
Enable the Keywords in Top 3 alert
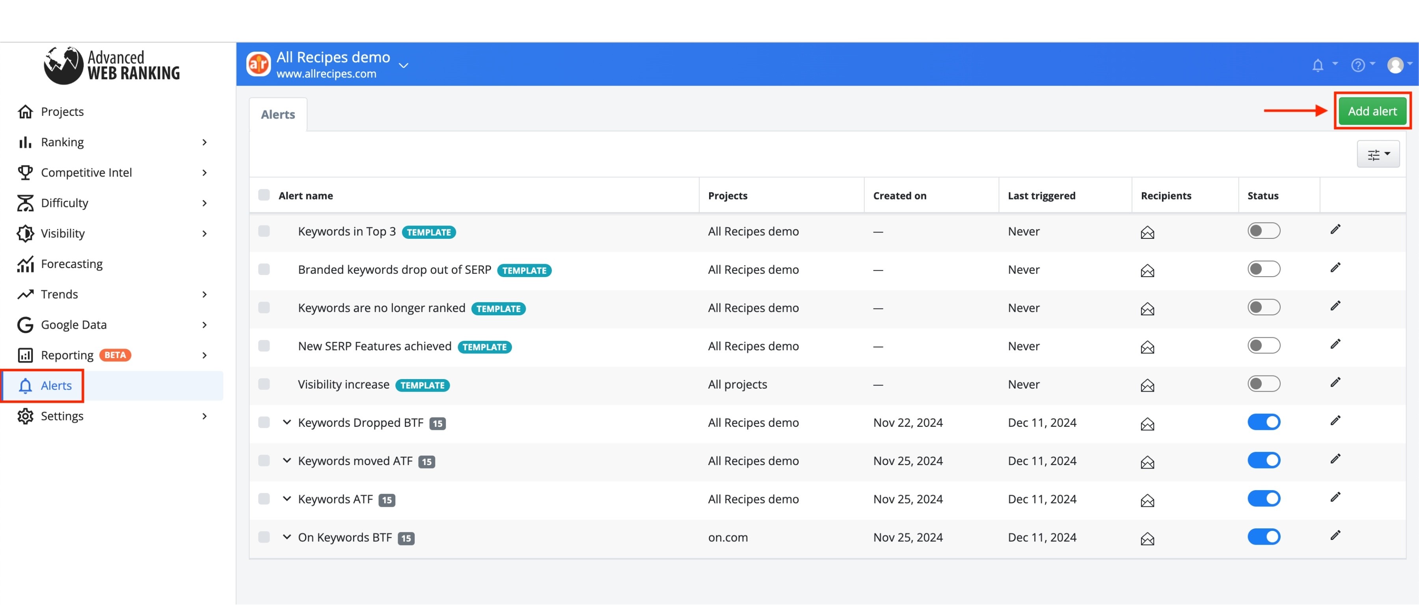point(1264,231)
